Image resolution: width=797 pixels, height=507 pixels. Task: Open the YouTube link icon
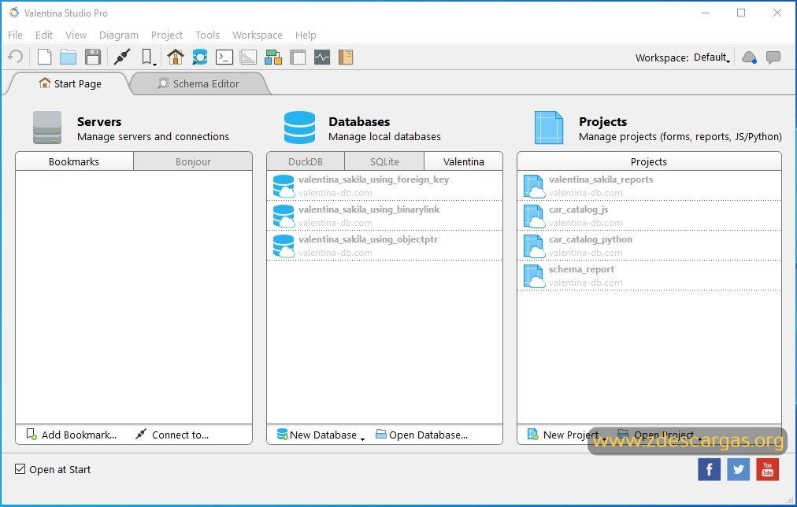[x=768, y=469]
